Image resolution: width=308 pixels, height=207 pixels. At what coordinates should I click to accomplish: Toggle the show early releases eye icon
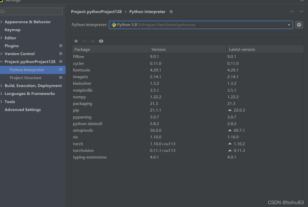click(101, 41)
